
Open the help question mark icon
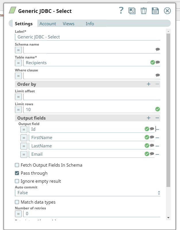pos(121,11)
